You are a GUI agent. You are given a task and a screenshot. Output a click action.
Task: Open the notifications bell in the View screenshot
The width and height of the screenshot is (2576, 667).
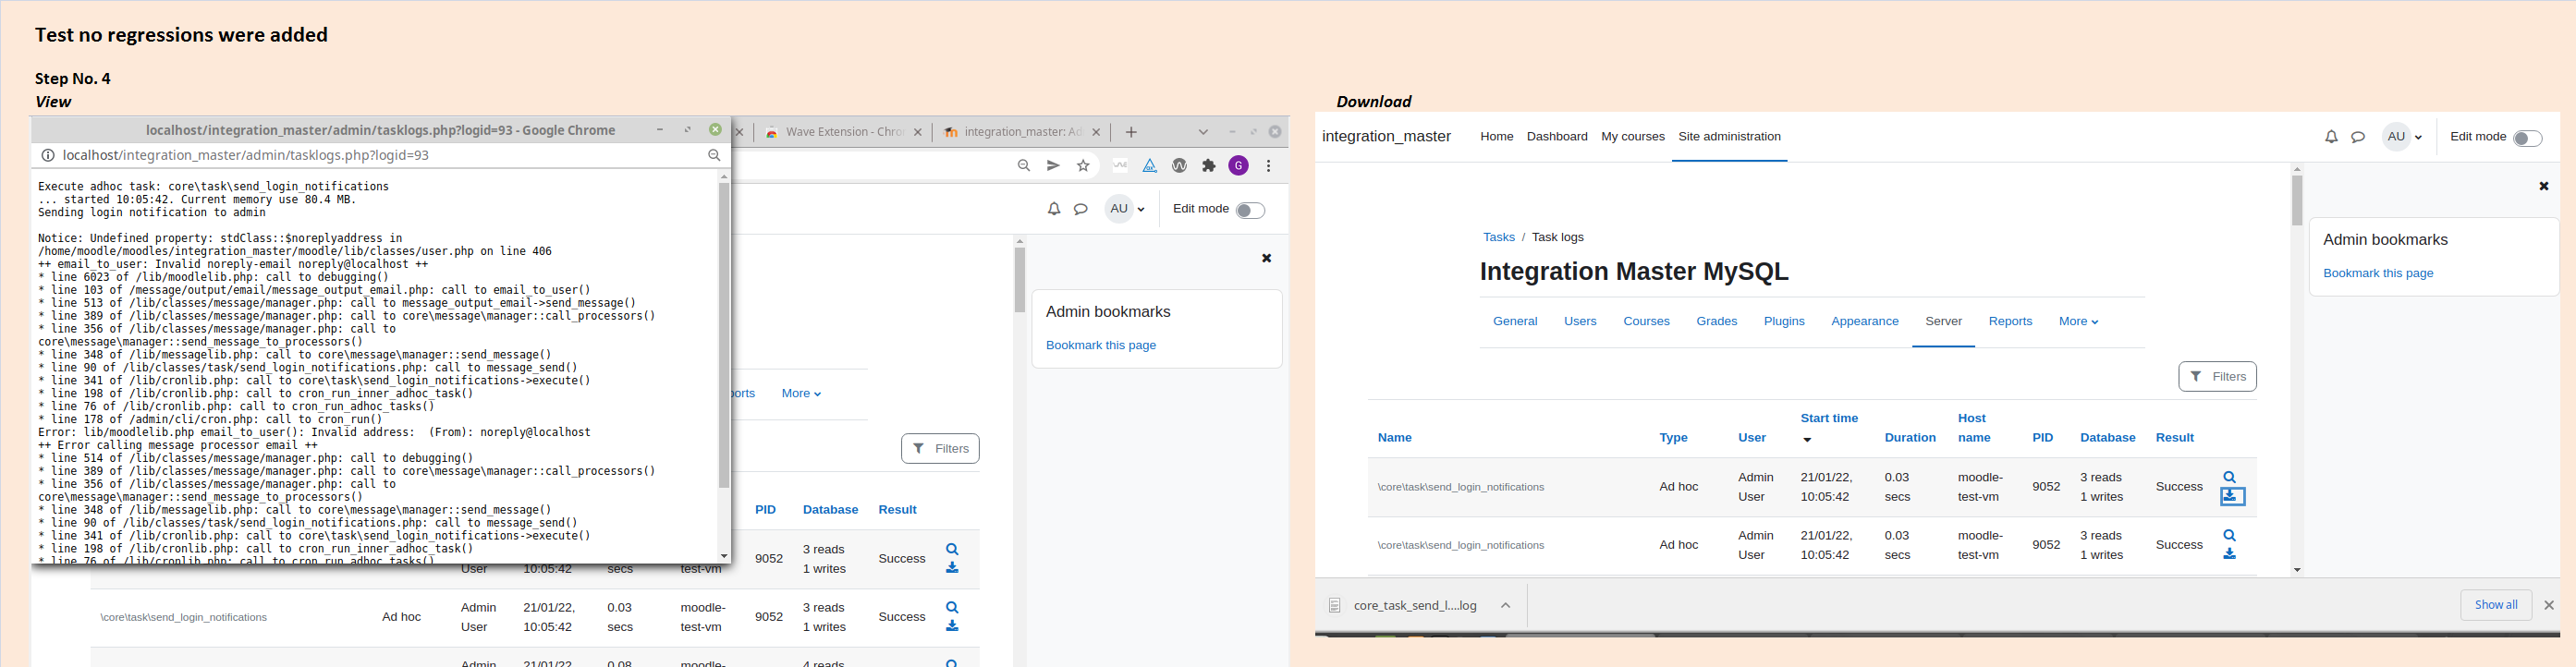click(1053, 209)
